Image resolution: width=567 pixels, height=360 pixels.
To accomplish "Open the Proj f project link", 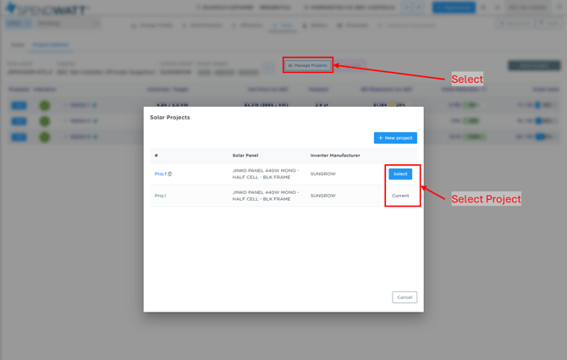I will point(160,174).
